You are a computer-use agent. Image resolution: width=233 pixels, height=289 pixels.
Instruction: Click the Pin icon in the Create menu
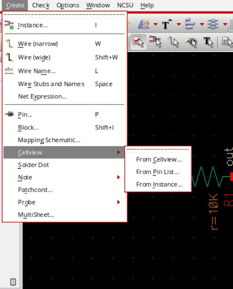(x=9, y=114)
